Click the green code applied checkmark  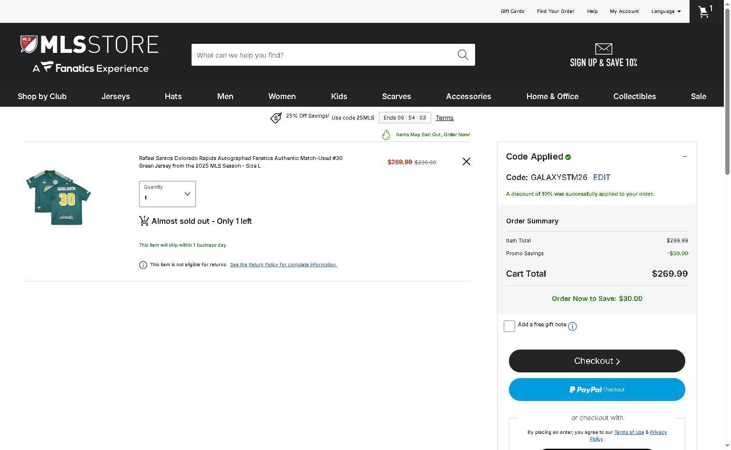[x=568, y=157]
